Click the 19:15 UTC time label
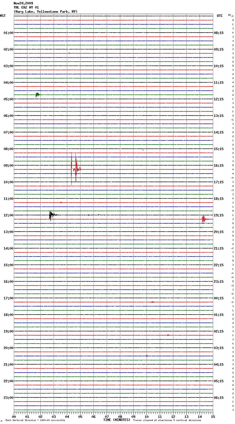This screenshot has height=424, width=235. pyautogui.click(x=219, y=215)
